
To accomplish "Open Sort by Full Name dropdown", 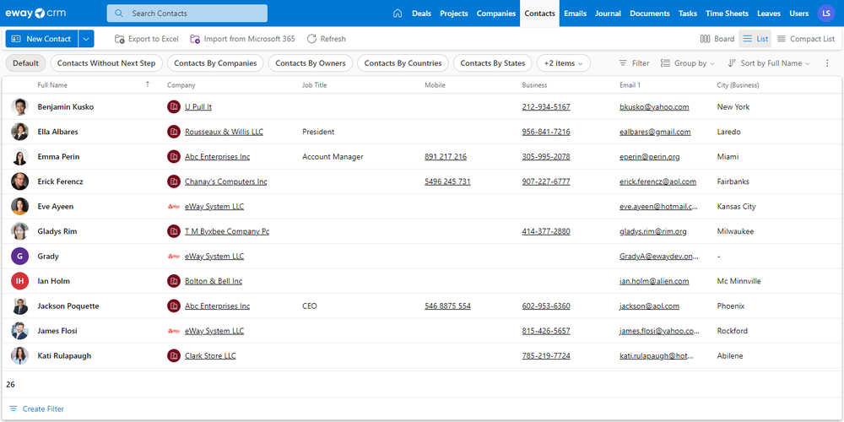I will 768,63.
